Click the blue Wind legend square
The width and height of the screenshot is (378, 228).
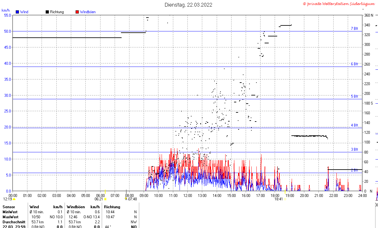point(17,12)
